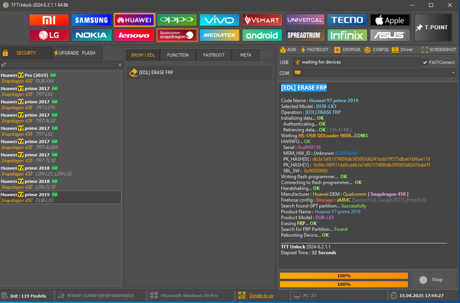
Task: Click the USB waiting for devices field
Action: pyautogui.click(x=356, y=62)
